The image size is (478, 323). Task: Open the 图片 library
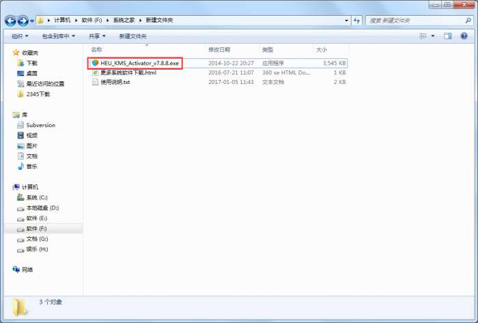coord(31,146)
